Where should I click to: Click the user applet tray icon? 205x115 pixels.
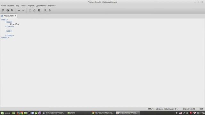176,113
